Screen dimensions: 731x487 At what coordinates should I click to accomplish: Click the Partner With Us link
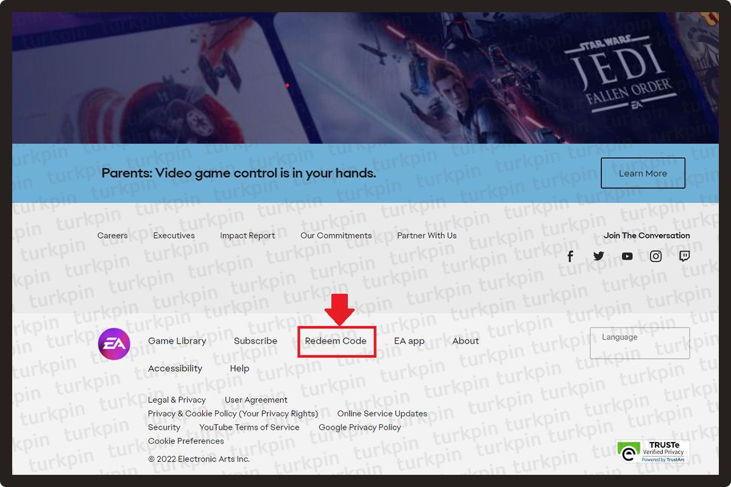(426, 236)
